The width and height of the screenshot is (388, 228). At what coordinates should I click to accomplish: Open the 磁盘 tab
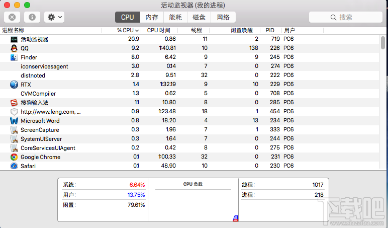(199, 17)
